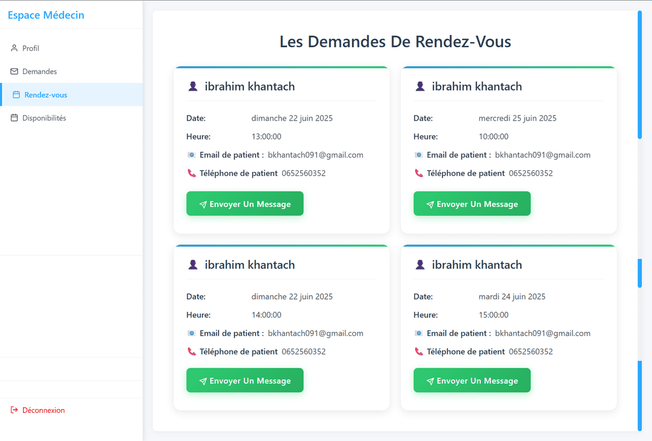Click the phone icon on the mercredi 25 juin card
Viewport: 652px width, 441px height.
418,173
